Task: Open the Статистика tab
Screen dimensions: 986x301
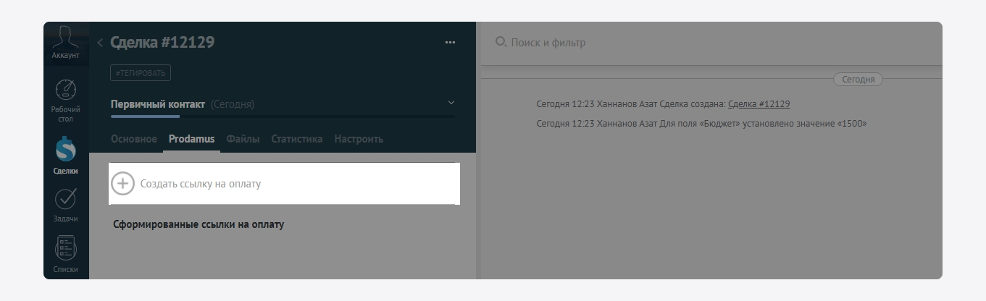Action: point(297,139)
